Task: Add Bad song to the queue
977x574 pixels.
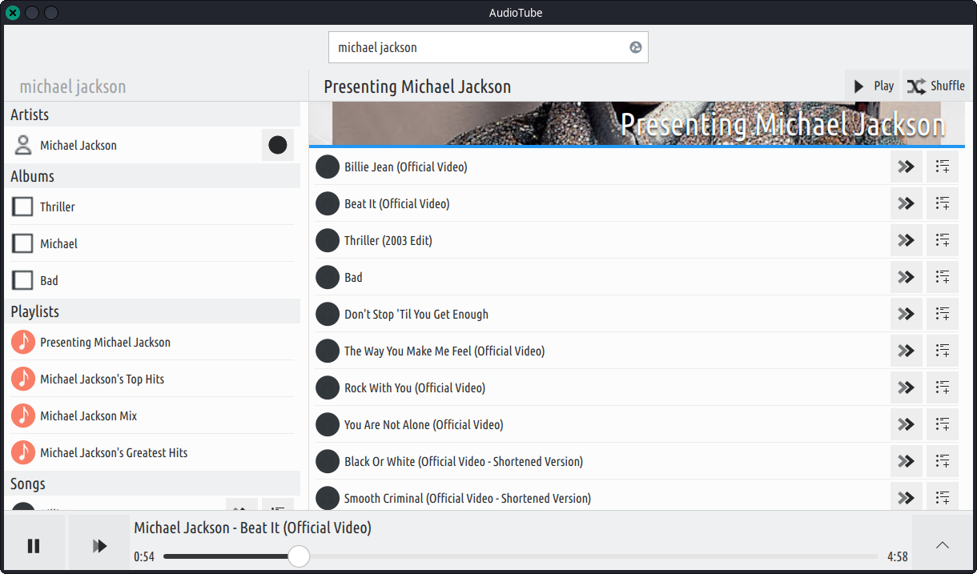Action: point(943,277)
